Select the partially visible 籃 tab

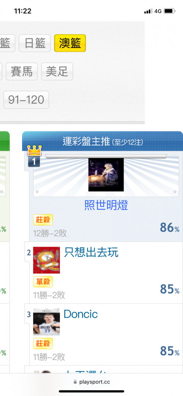(8, 43)
